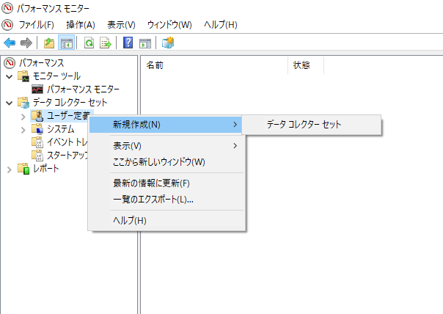This screenshot has width=443, height=314.
Task: Choose ここから新しいウィンドウ(W) in context menu
Action: tap(166, 162)
